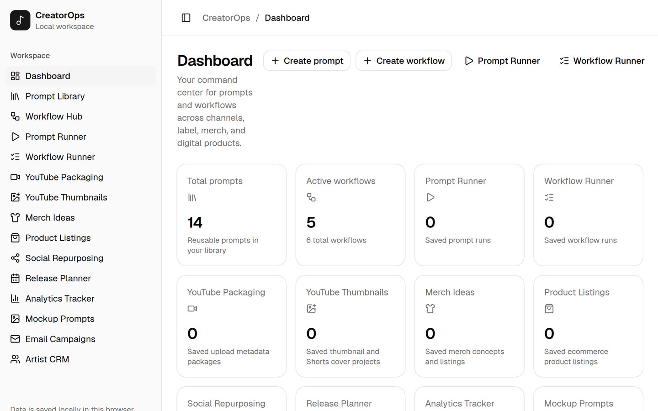Click the Product Listings bag icon in sidebar
658x411 pixels.
pos(15,238)
